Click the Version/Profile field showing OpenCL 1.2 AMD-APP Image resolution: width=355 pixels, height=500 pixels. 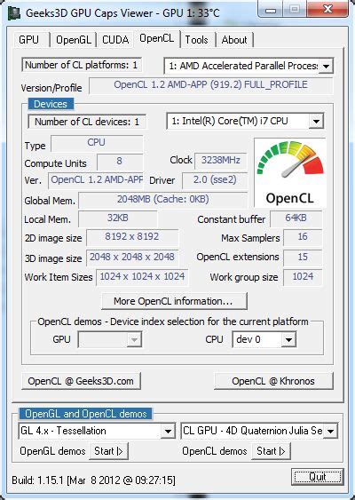211,85
